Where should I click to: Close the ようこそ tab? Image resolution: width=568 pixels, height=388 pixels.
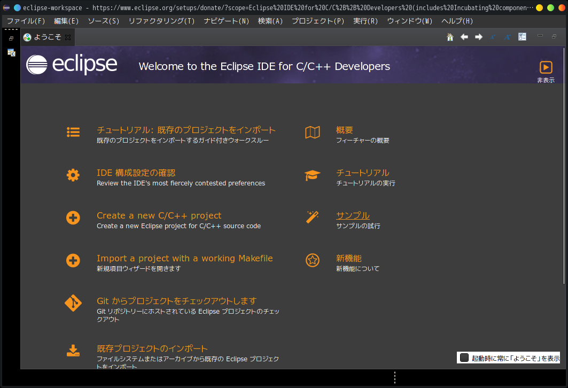coord(68,37)
